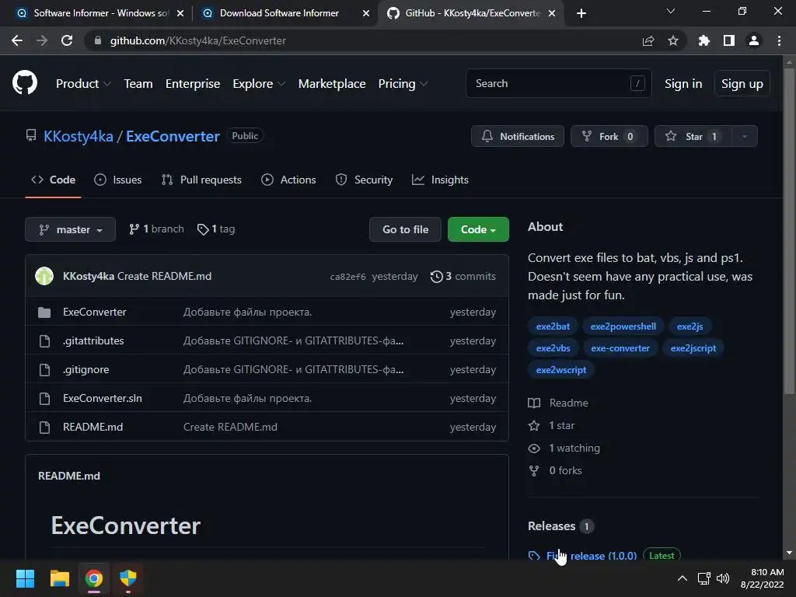Click the network tray icon
The height and width of the screenshot is (597, 796).
coord(703,578)
